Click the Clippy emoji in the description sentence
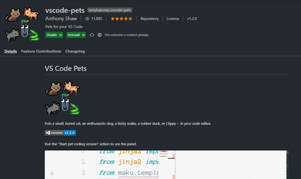This screenshot has width=301, height=179. pos(178,123)
